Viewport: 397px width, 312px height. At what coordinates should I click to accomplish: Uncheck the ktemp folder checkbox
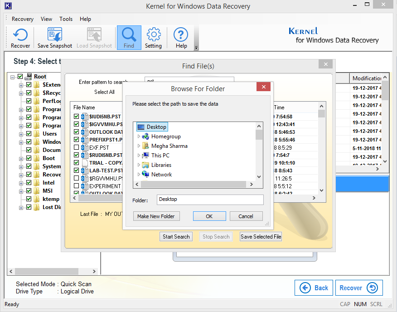(29, 199)
